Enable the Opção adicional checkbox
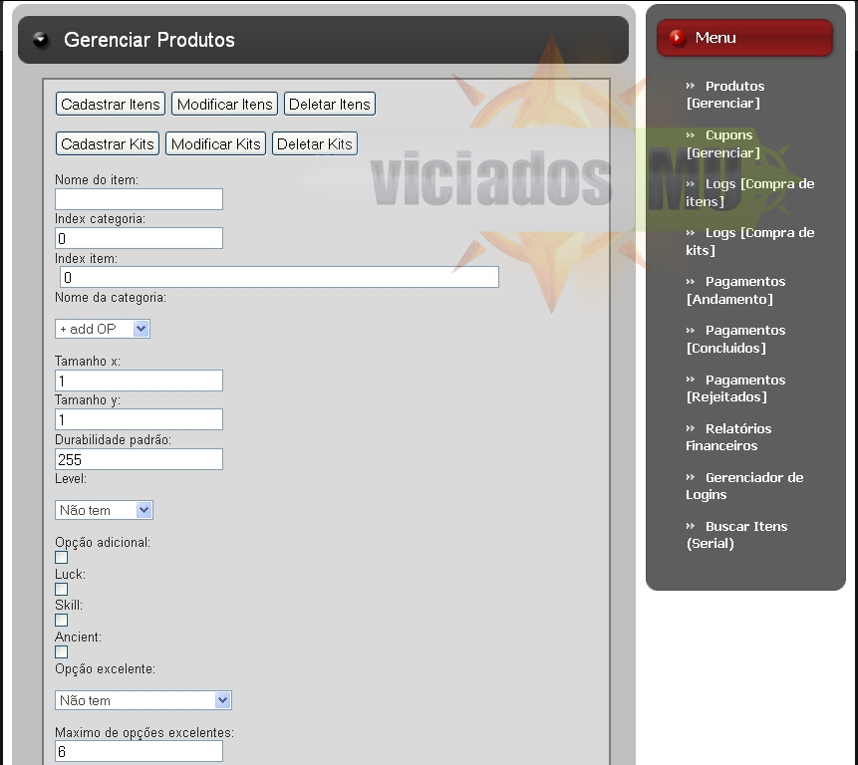The width and height of the screenshot is (858, 765). [x=62, y=557]
